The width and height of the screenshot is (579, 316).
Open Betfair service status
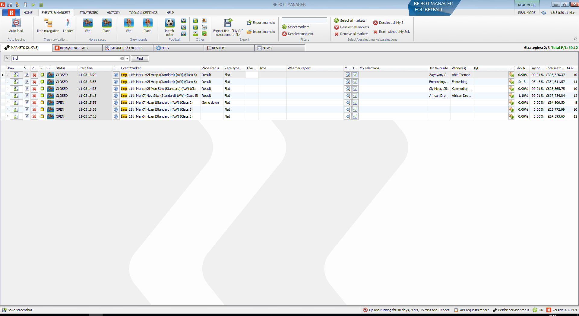(511, 310)
